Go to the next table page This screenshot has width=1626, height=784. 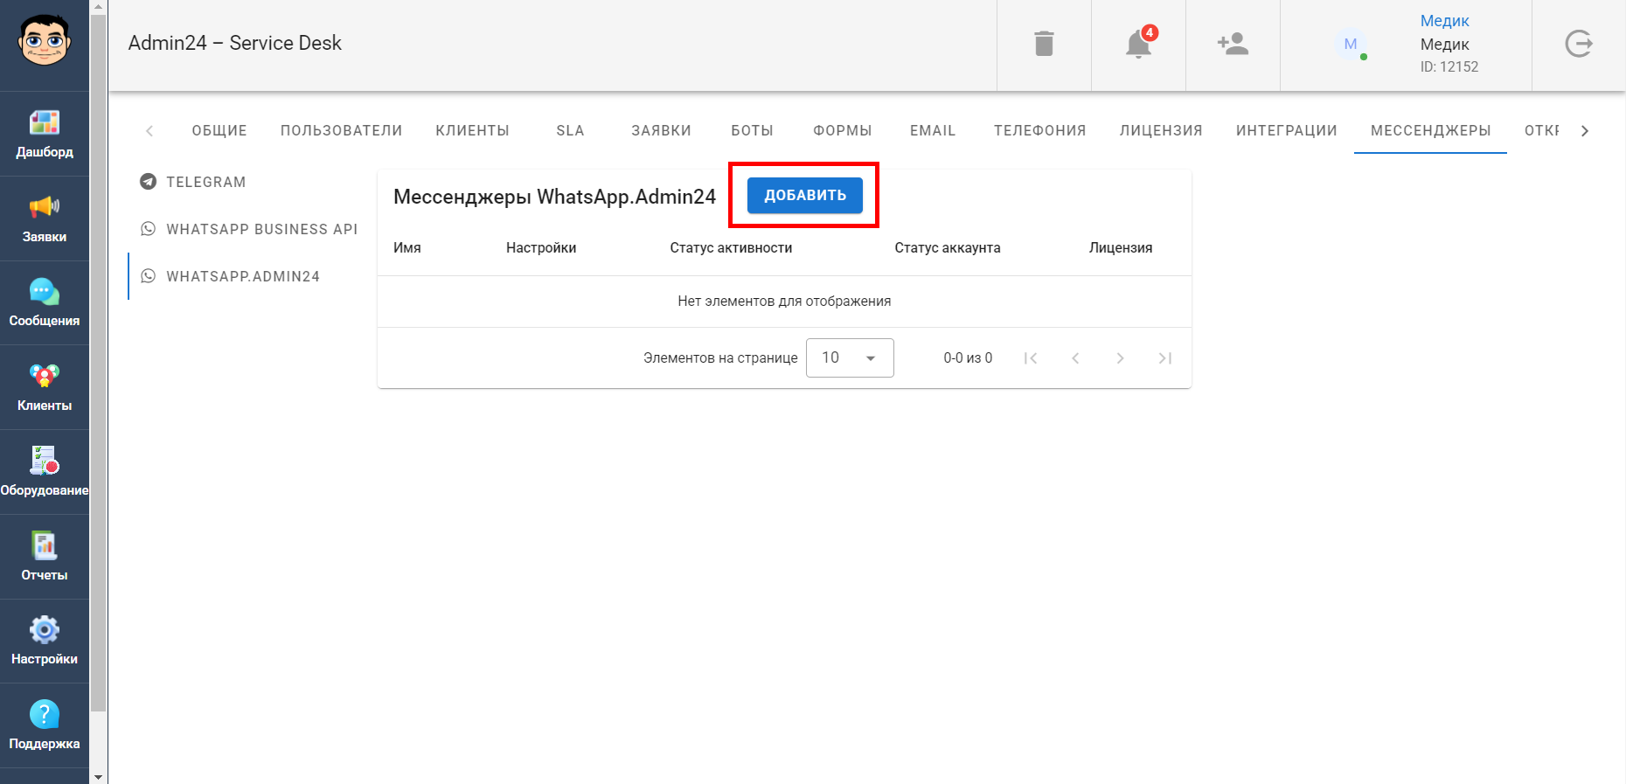1120,358
